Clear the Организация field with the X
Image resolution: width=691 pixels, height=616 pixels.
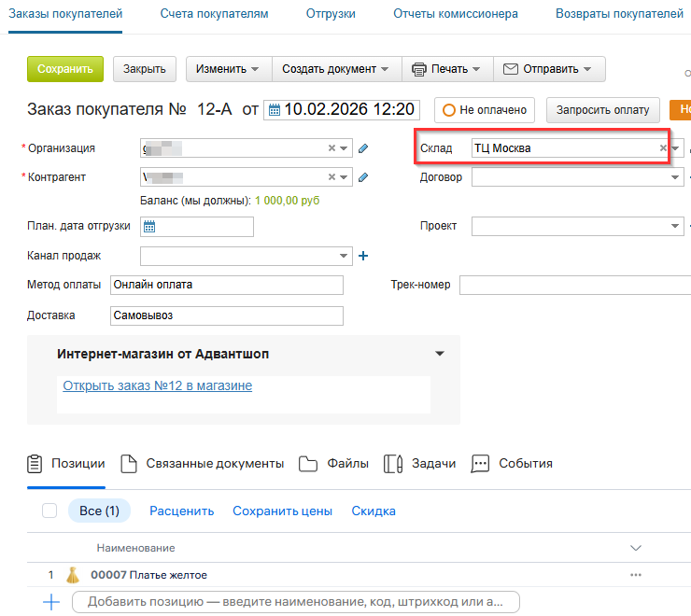tap(331, 148)
